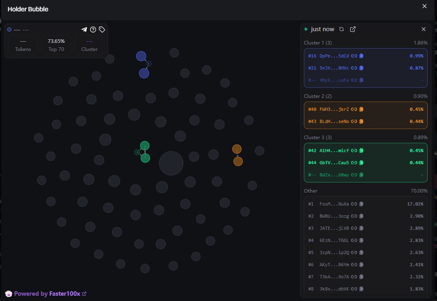437x301 pixels.
Task: Copy address FWH3...jkrZ
Action: (361, 109)
